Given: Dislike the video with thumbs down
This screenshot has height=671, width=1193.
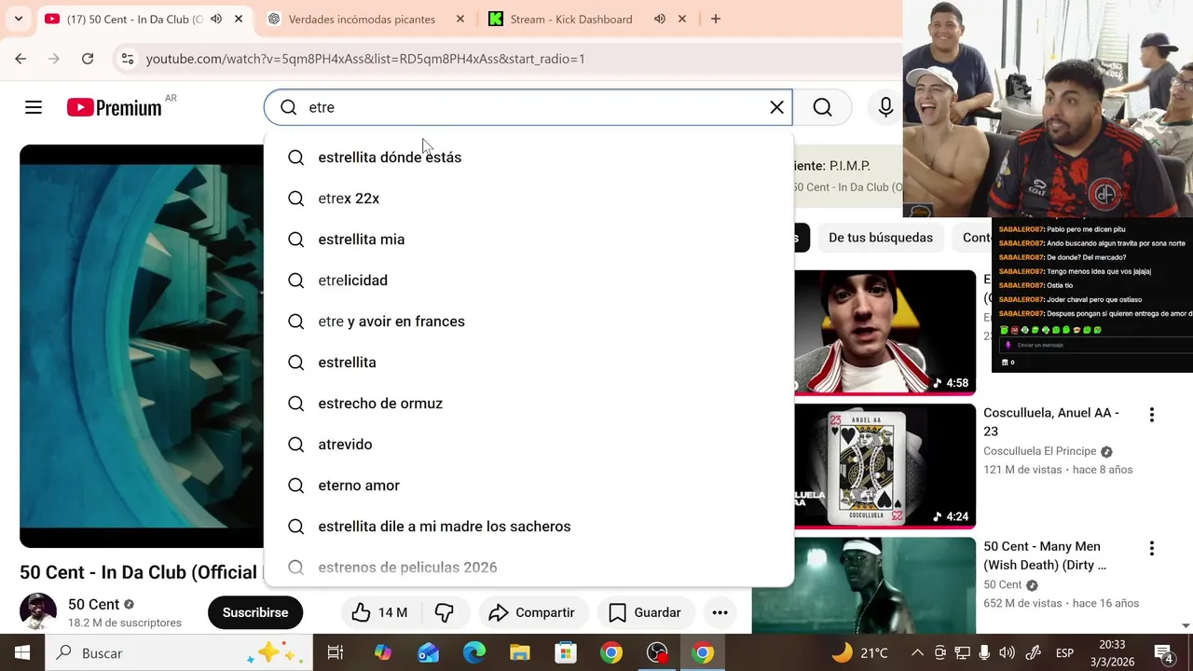Looking at the screenshot, I should point(445,612).
